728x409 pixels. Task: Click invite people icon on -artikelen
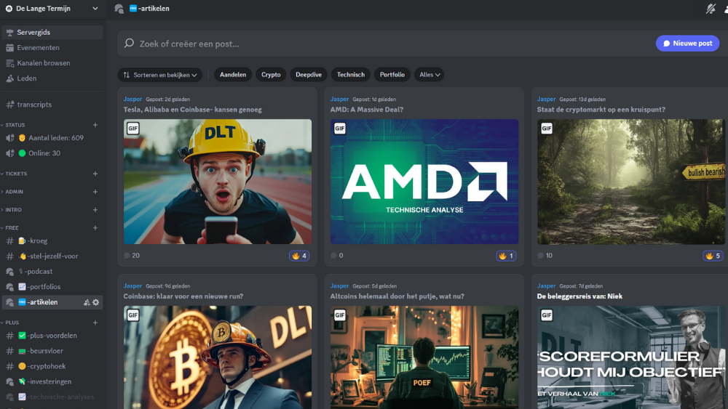tap(87, 302)
